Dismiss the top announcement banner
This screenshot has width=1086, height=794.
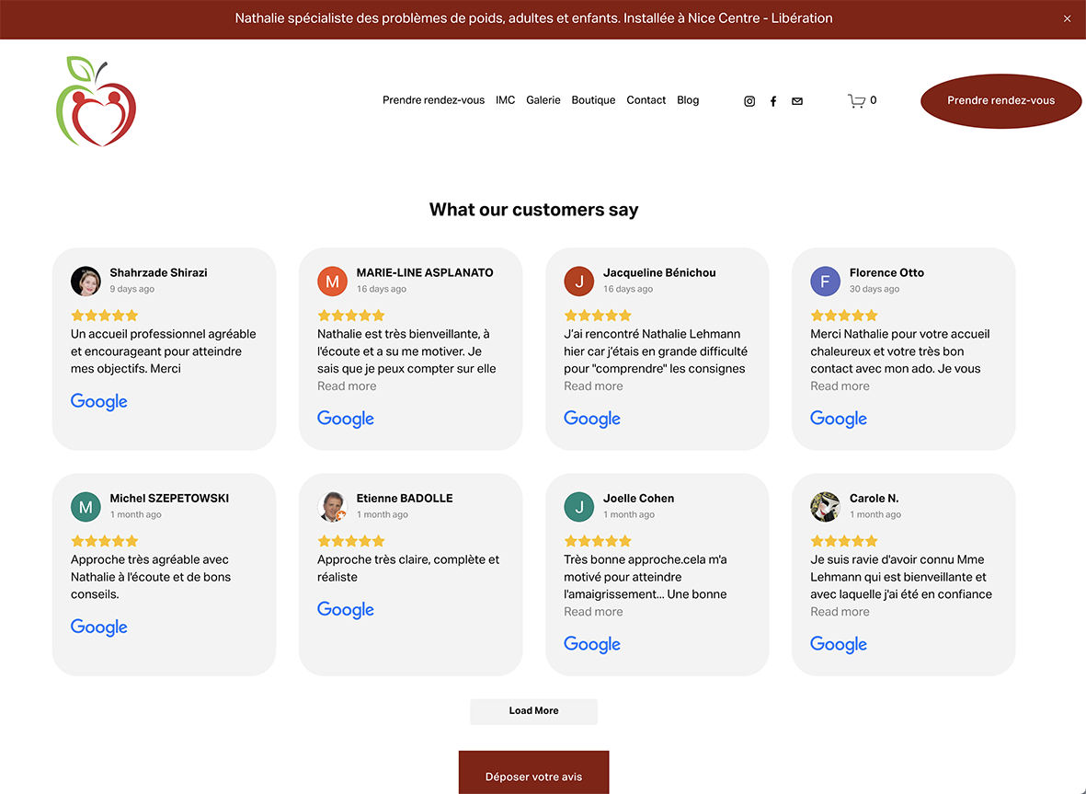pos(1068,18)
